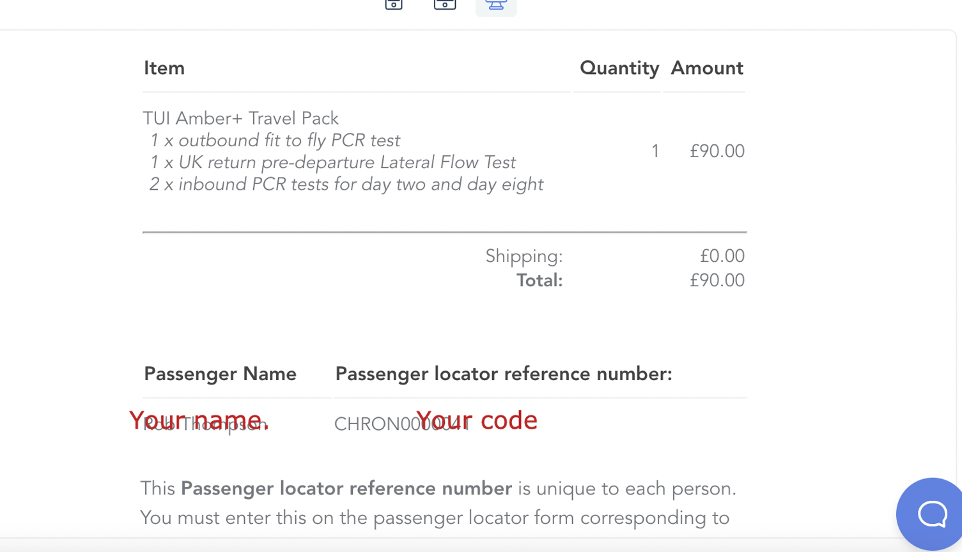Select TUI Amber+ Travel Pack title
This screenshot has width=962, height=552.
click(240, 118)
